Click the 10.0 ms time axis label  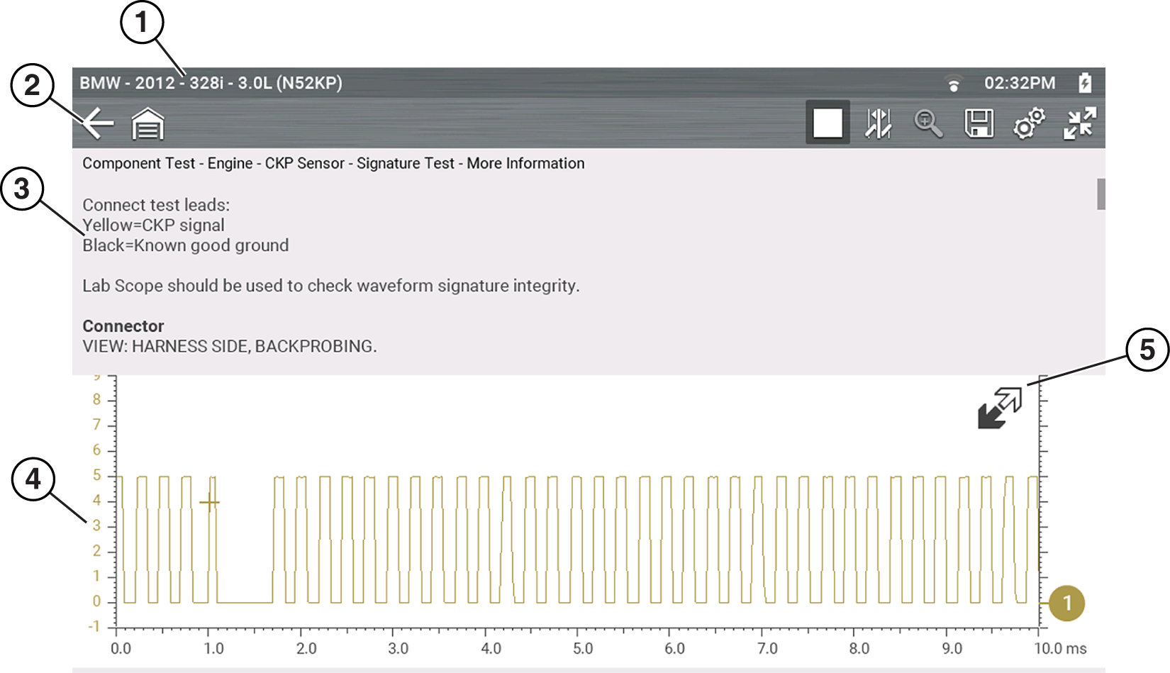(1059, 648)
